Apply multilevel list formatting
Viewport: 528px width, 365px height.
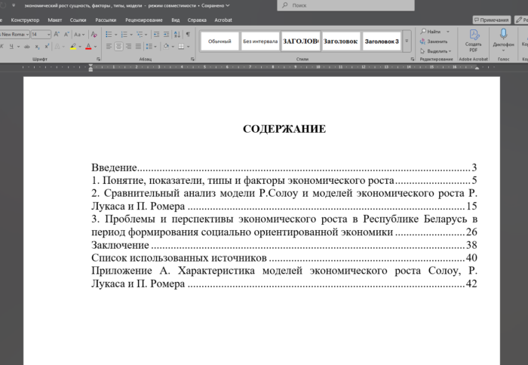(x=140, y=35)
